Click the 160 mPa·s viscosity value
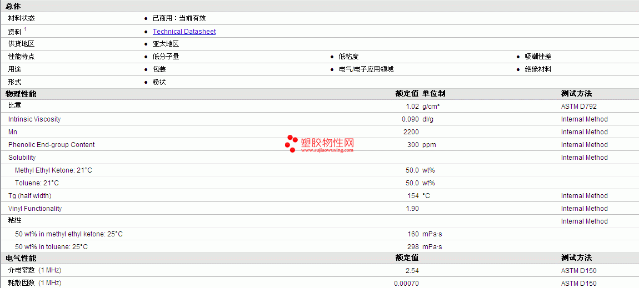Screen dimensions: 639x288 (424, 234)
